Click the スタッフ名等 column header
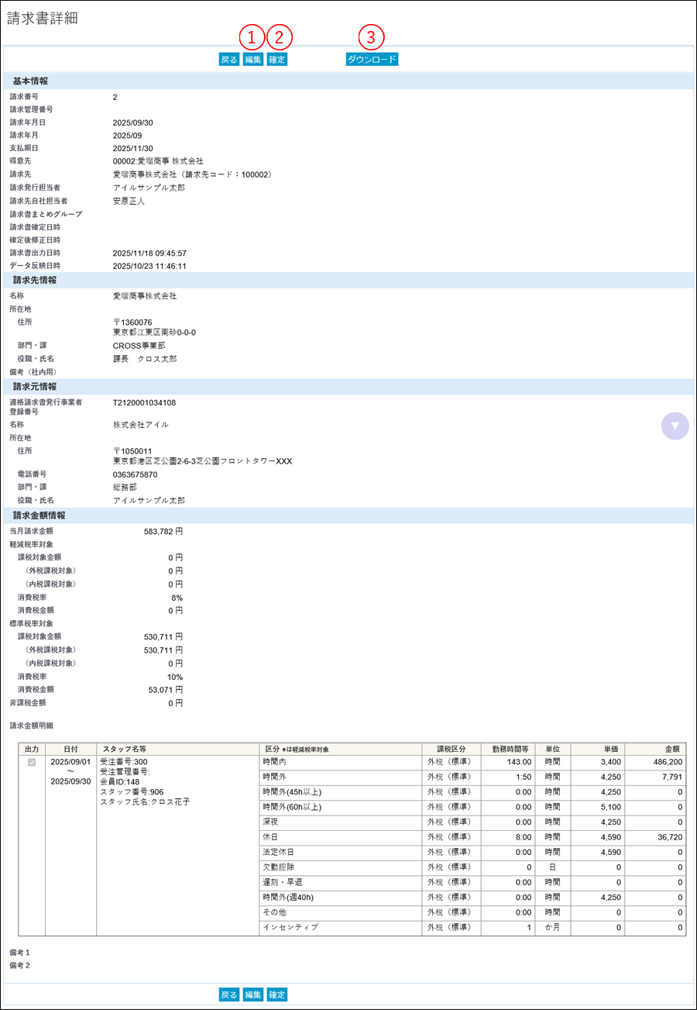697x1010 pixels. tap(178, 749)
